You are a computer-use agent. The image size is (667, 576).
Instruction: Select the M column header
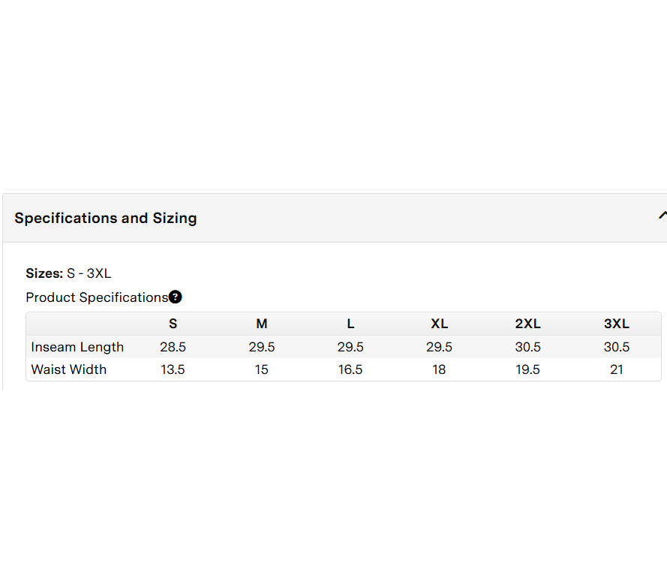pyautogui.click(x=262, y=324)
